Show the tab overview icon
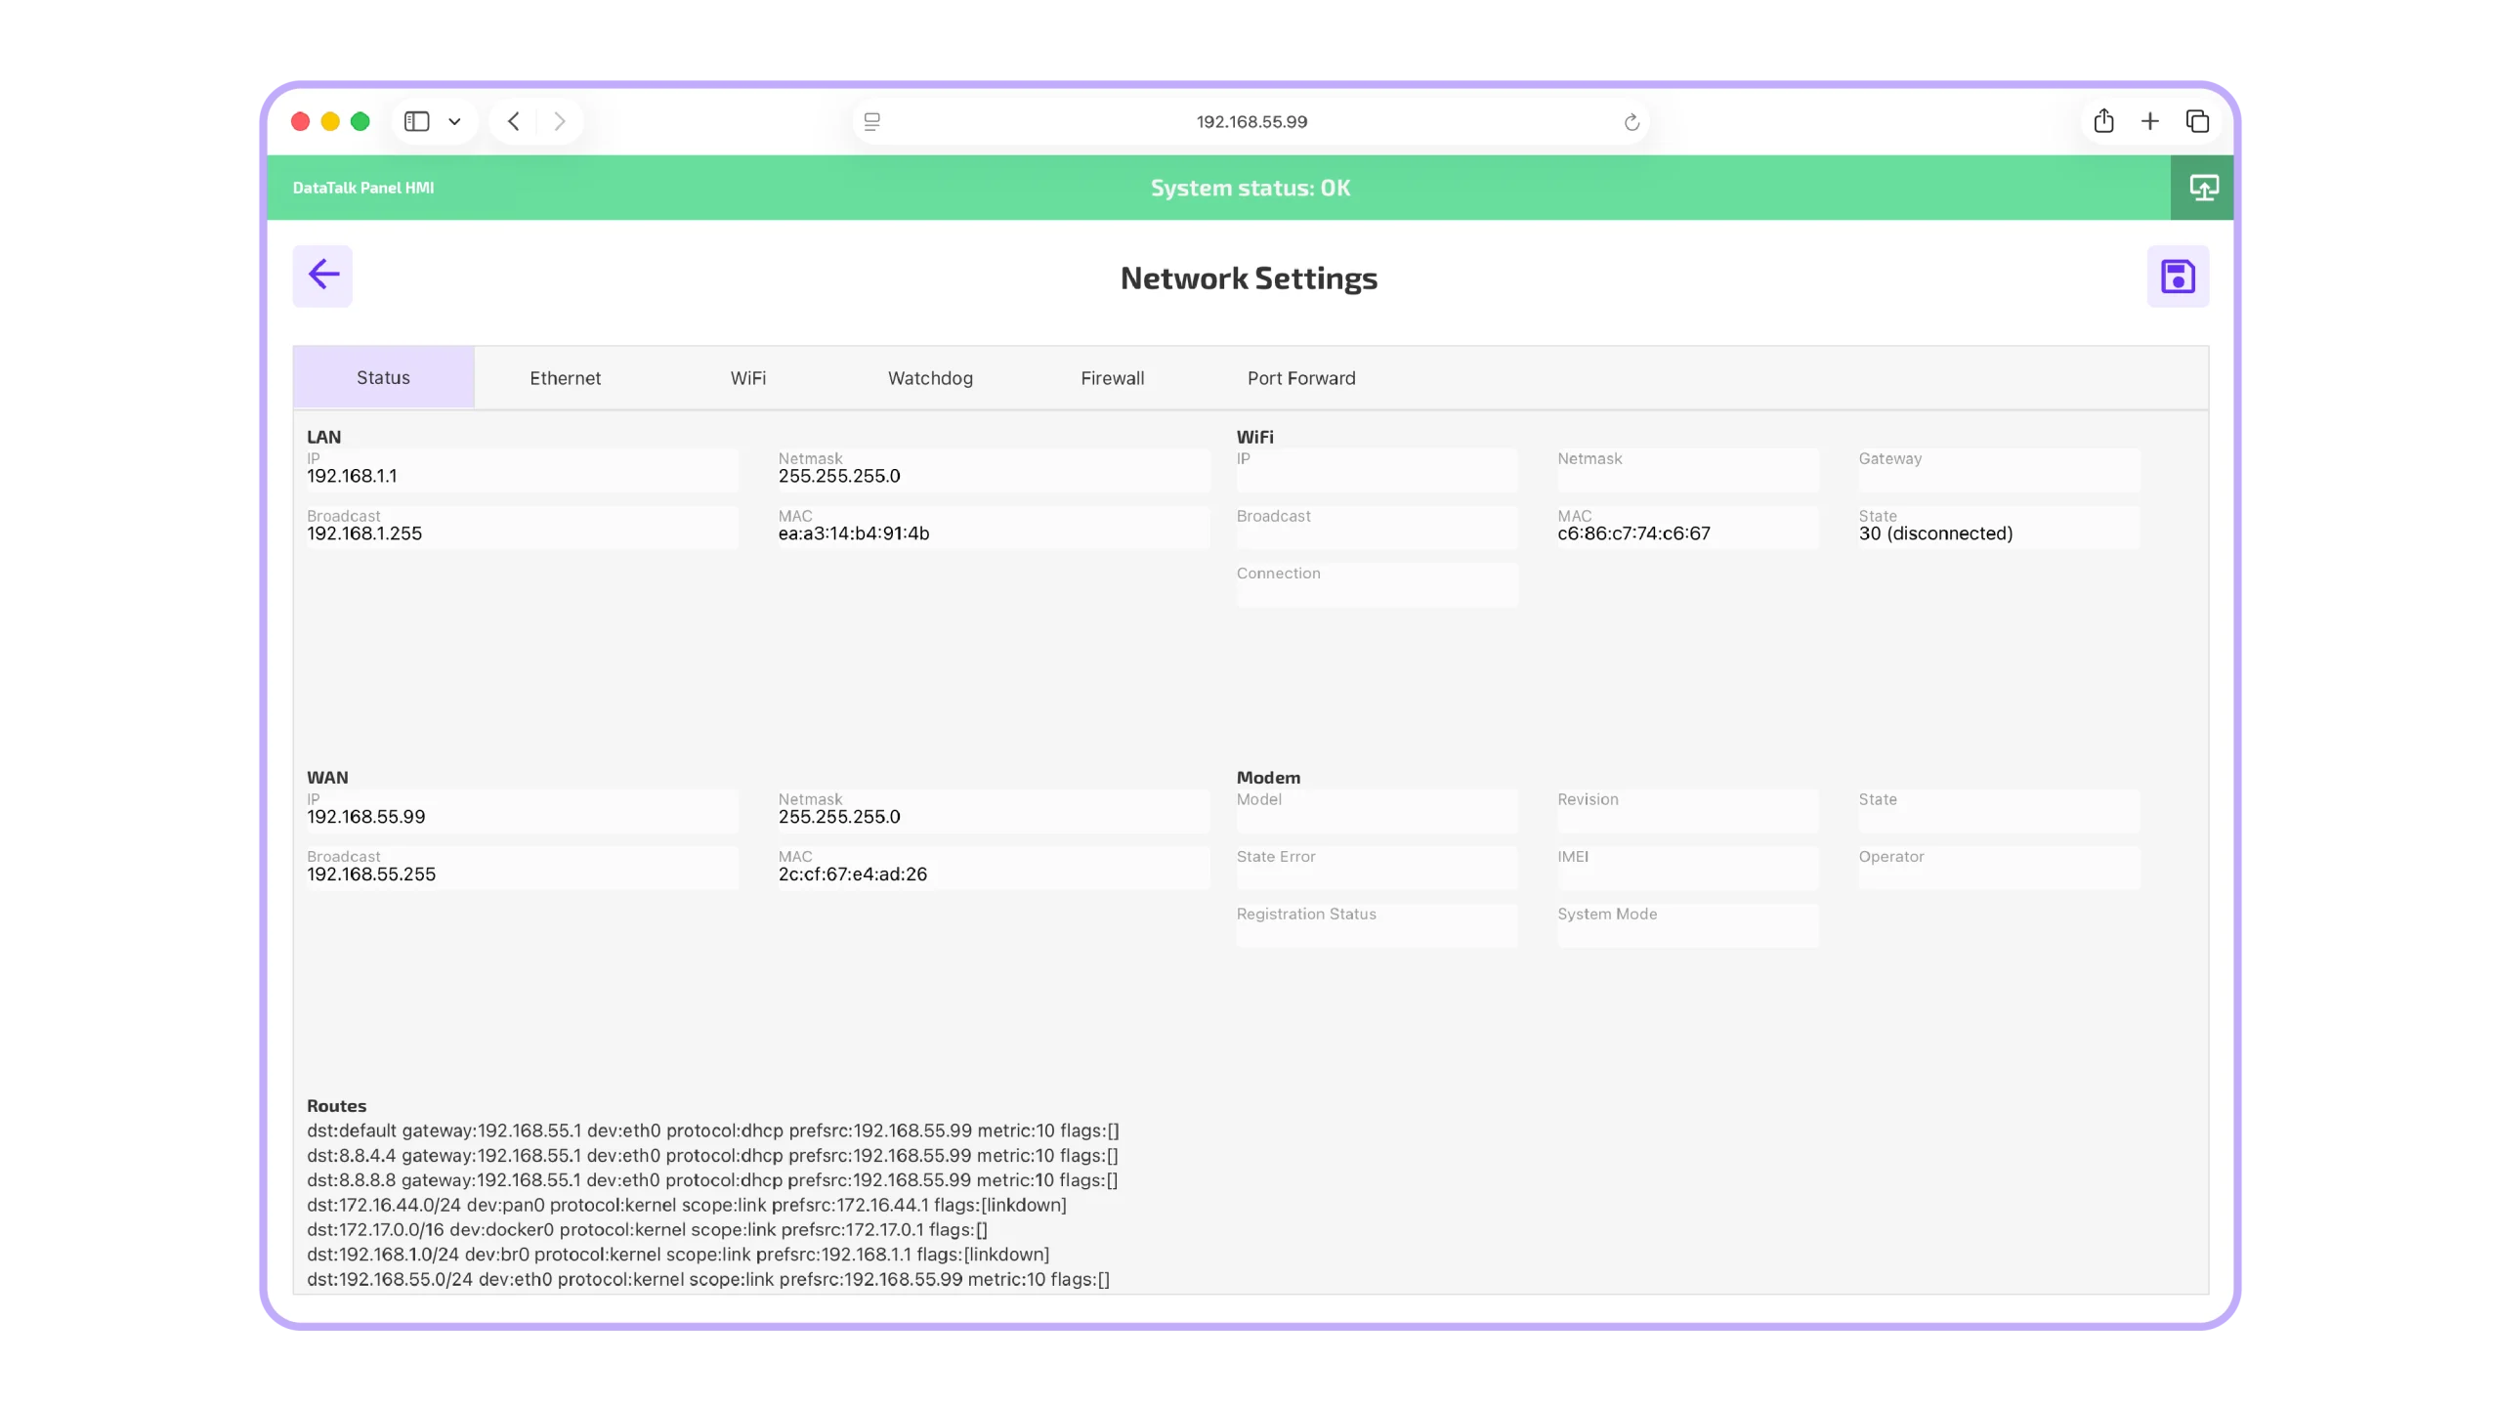Screen dimensions: 2501x1407 (x=2197, y=121)
